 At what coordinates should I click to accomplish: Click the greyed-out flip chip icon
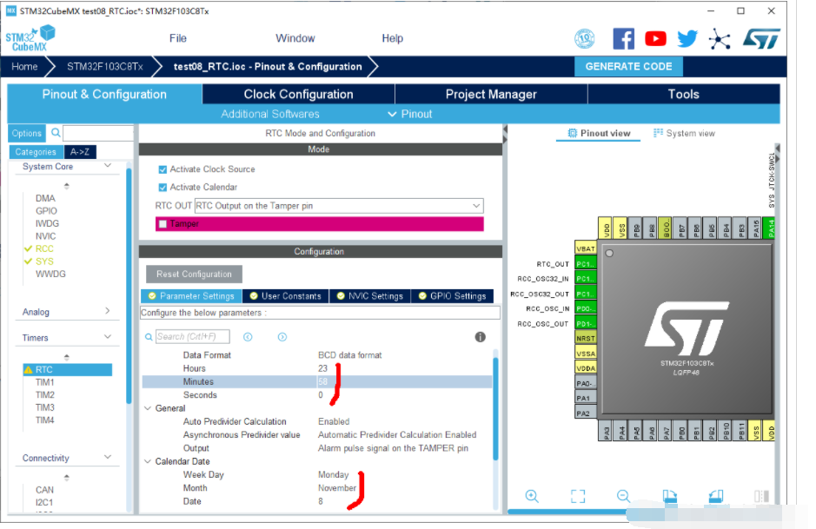coord(761,496)
